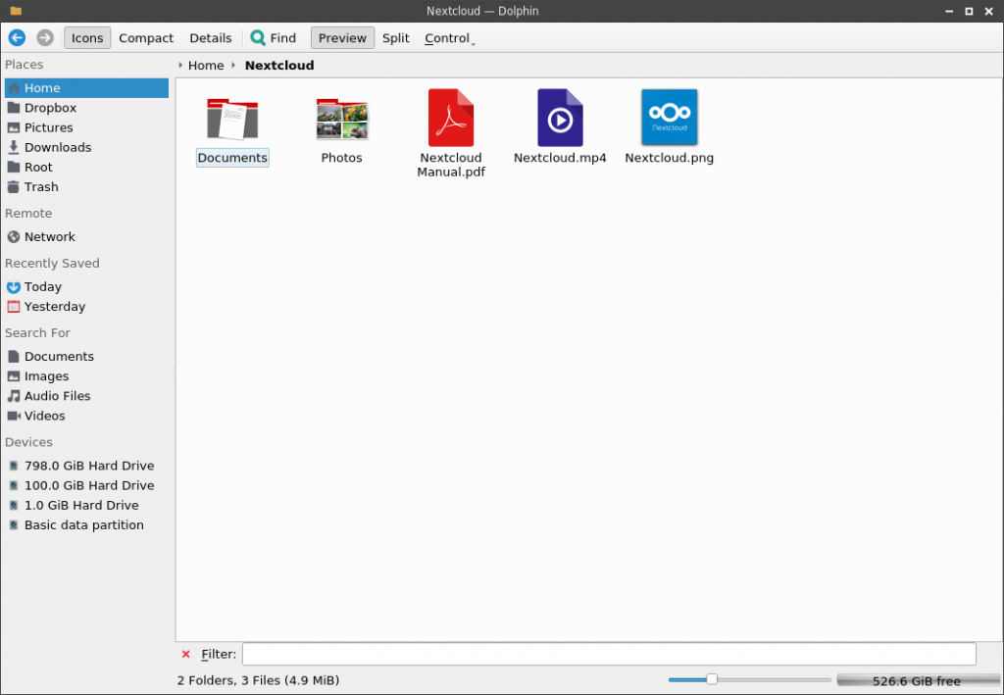Switch to Split view
Image resolution: width=1004 pixels, height=695 pixels.
(x=395, y=37)
